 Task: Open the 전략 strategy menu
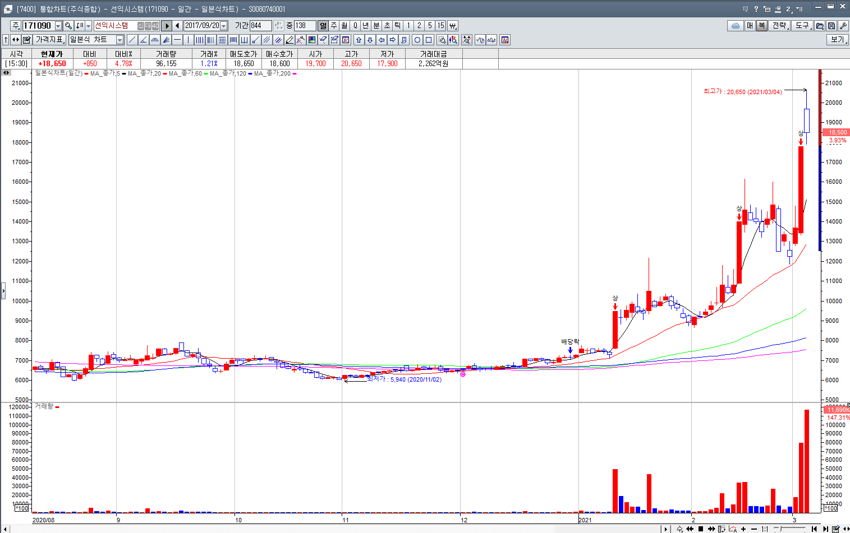click(x=780, y=26)
